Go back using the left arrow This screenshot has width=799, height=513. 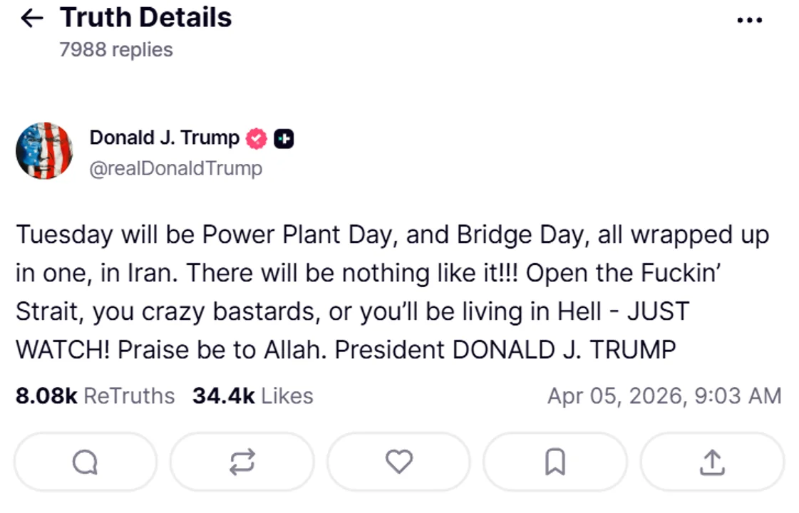click(x=32, y=19)
